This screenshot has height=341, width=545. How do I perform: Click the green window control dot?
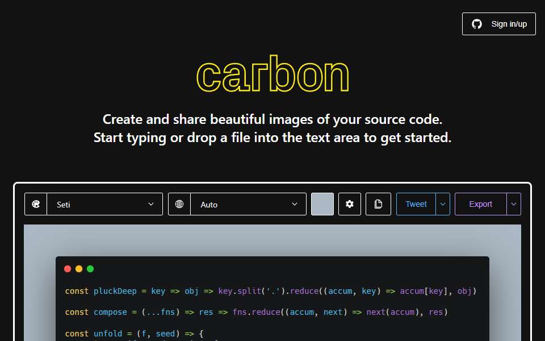pos(90,269)
